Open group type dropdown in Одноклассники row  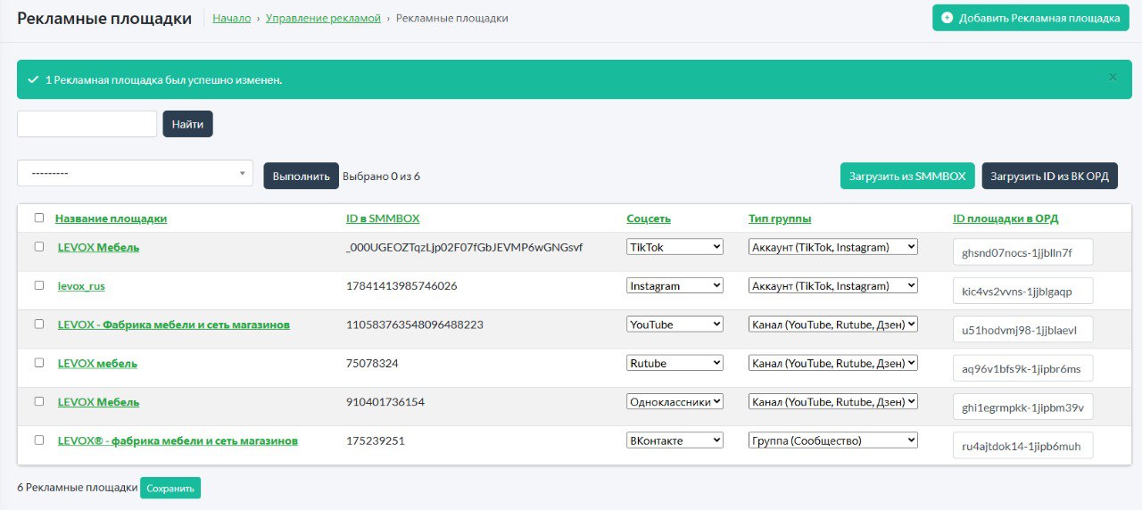pos(833,401)
